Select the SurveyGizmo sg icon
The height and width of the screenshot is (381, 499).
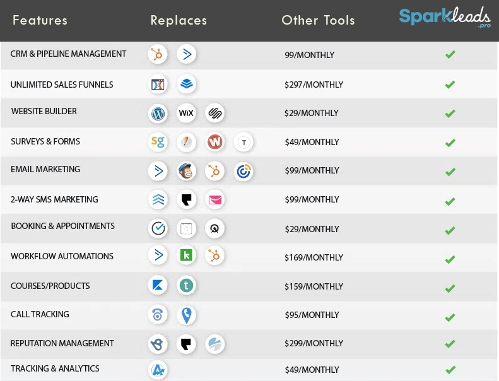point(158,142)
